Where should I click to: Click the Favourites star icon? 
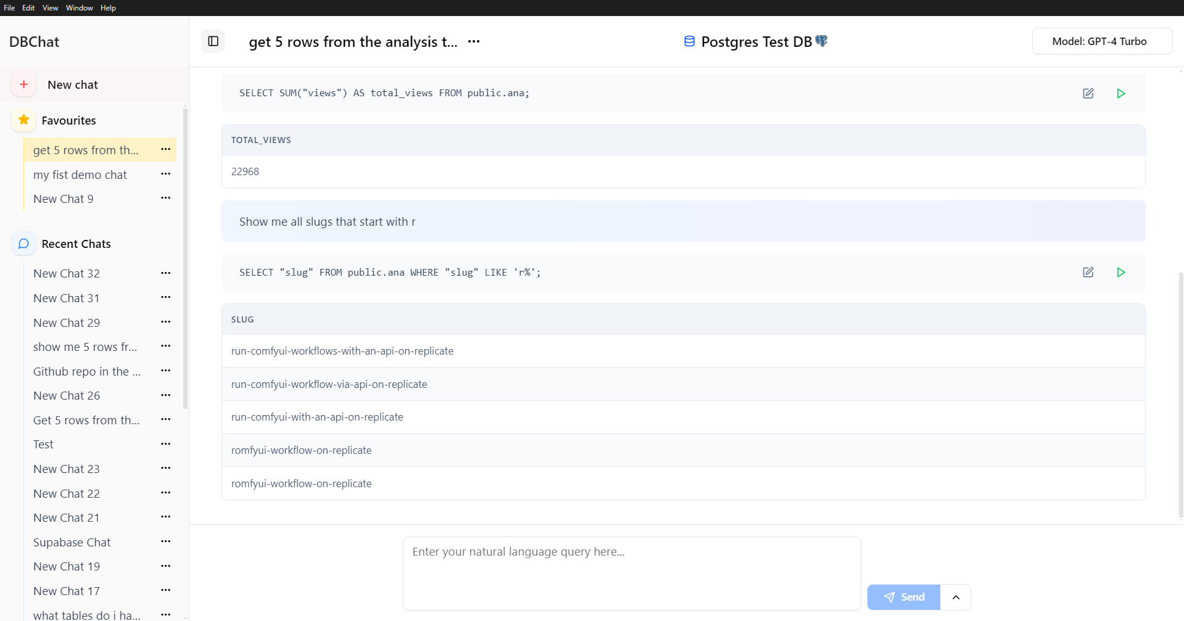(x=23, y=120)
